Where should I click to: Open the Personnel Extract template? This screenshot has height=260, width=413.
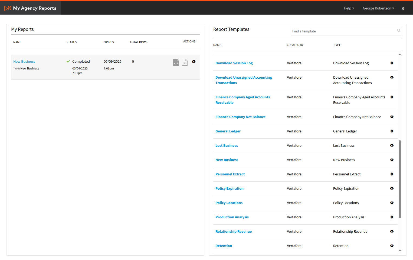tap(230, 174)
